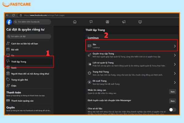The image size is (184, 123).
Task: Expand chevron on the 'Tên' row
Action: [x=175, y=46]
